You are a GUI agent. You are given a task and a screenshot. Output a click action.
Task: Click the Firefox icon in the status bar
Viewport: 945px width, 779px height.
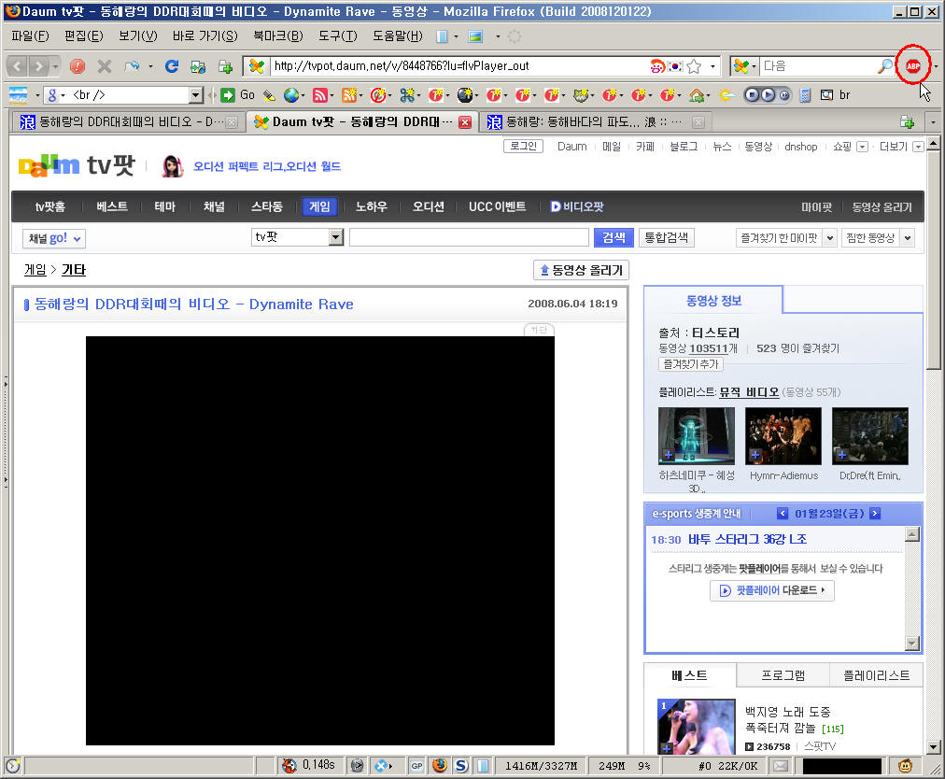440,766
